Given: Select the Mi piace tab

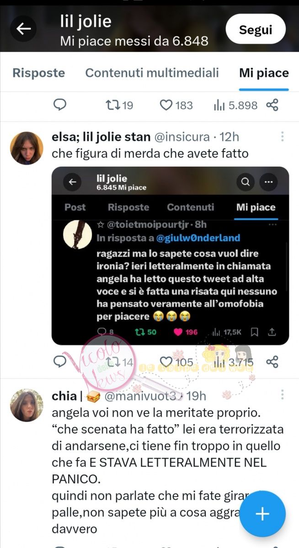Looking at the screenshot, I should tap(264, 73).
